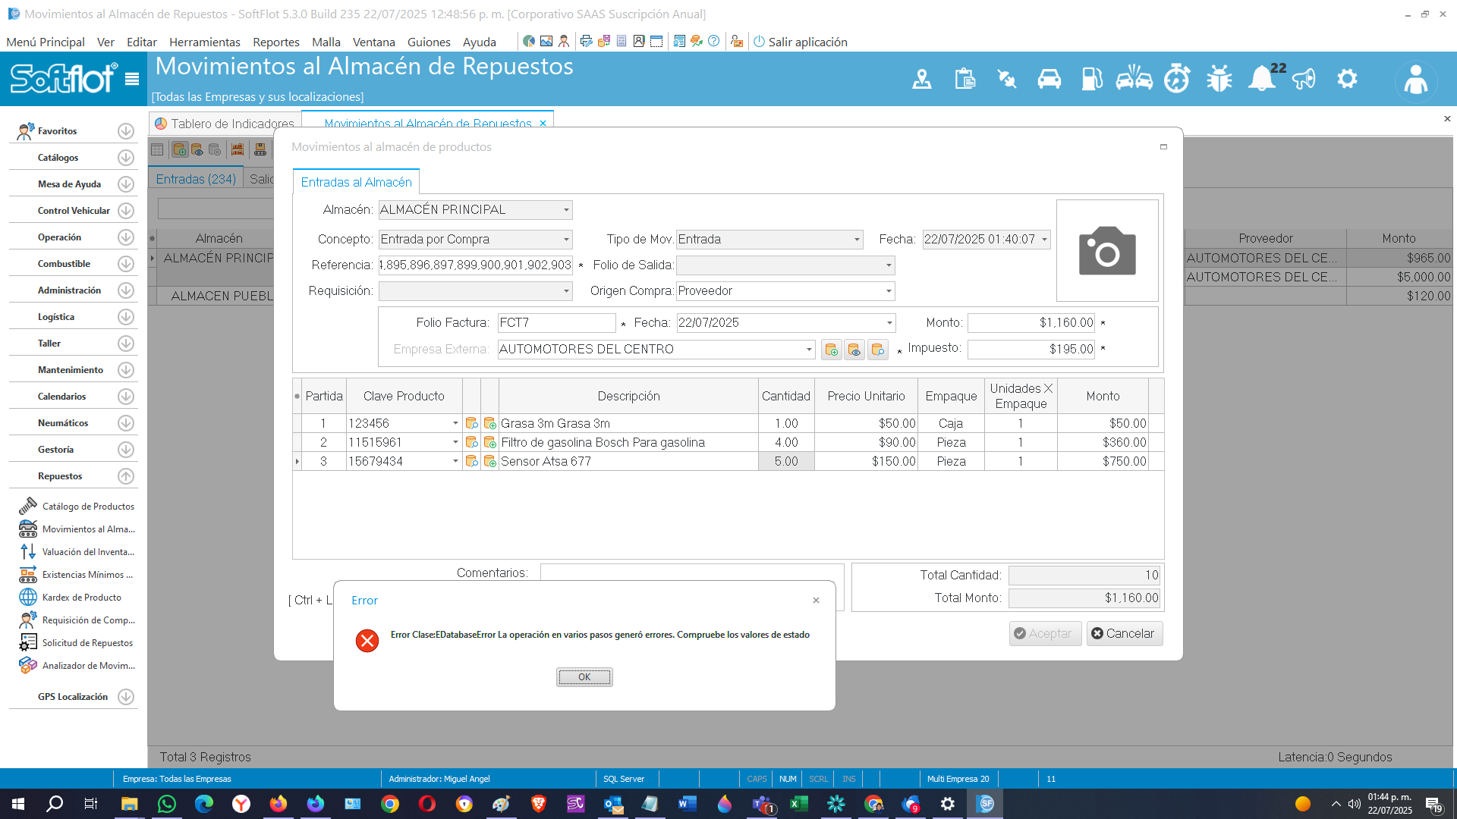Click the fuel pump icon in header
1457x819 pixels.
point(1091,79)
